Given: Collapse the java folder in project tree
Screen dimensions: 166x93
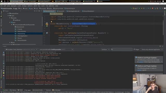Looking at the screenshot, I should coord(10,22).
